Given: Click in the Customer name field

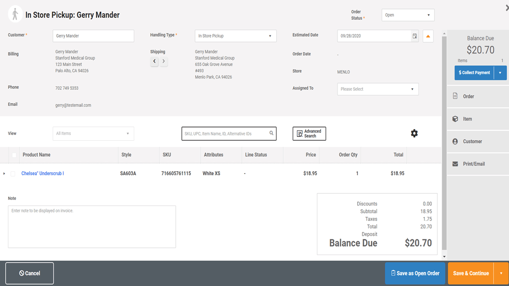Looking at the screenshot, I should pos(93,36).
